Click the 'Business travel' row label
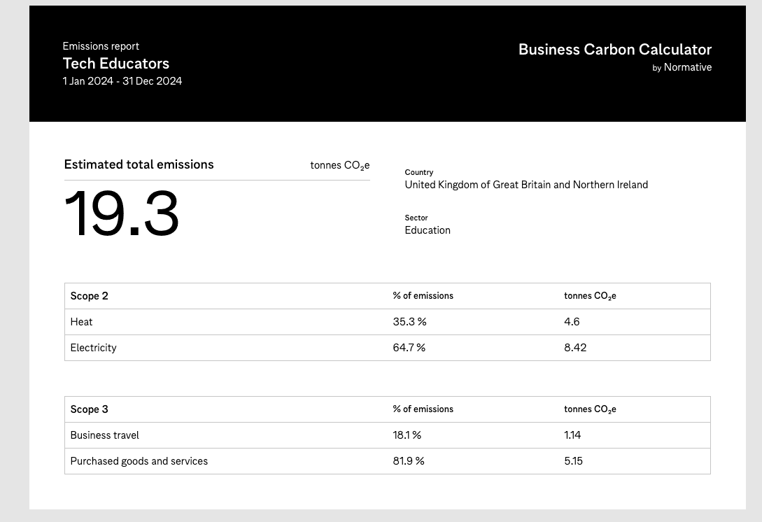Viewport: 762px width, 522px height. pyautogui.click(x=104, y=435)
